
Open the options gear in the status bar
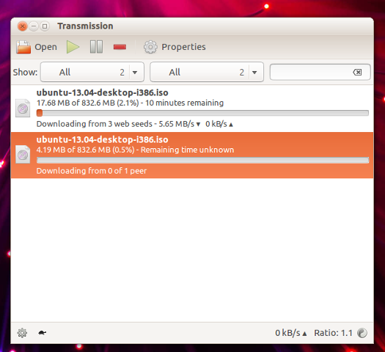coord(22,333)
